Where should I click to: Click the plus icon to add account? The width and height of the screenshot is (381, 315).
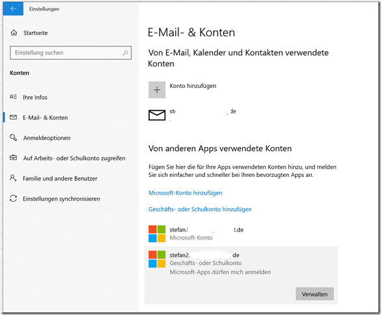point(157,90)
